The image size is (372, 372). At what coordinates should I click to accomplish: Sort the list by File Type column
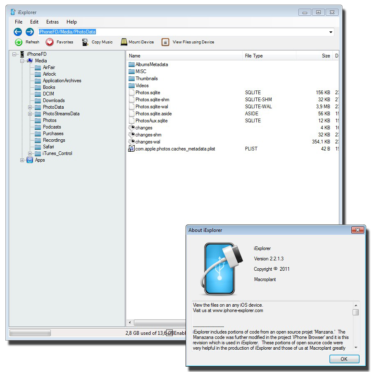coord(254,56)
